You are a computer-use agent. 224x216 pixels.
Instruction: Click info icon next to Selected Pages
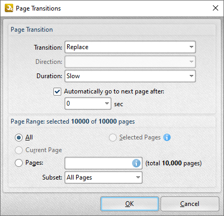[x=167, y=137]
